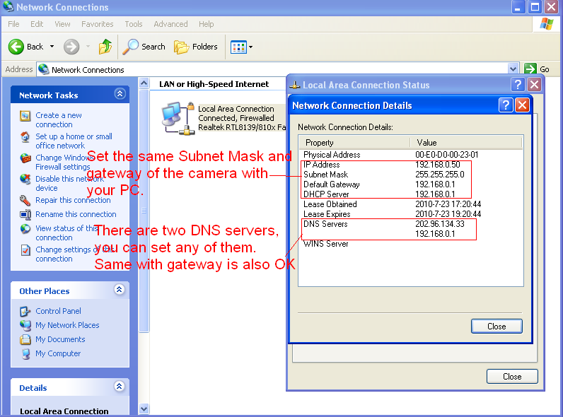
Task: Expand the Address bar dropdown
Action: coord(513,69)
